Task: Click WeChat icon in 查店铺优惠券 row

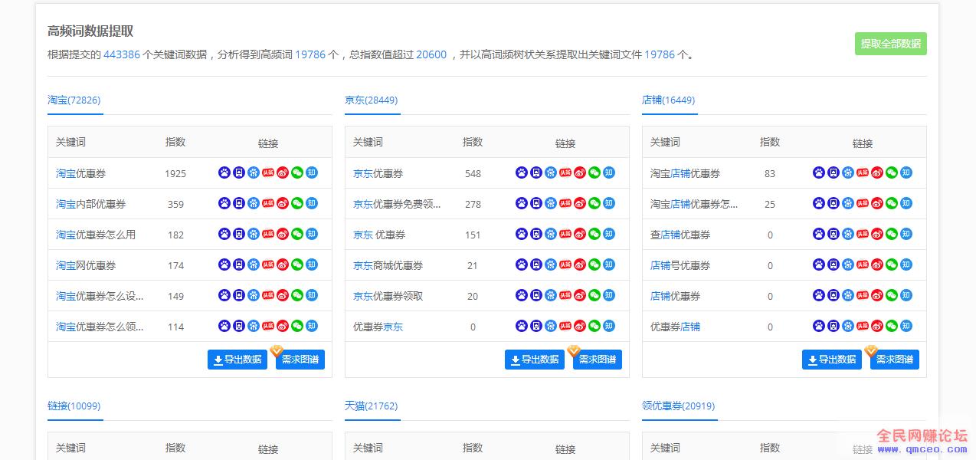Action: (892, 234)
